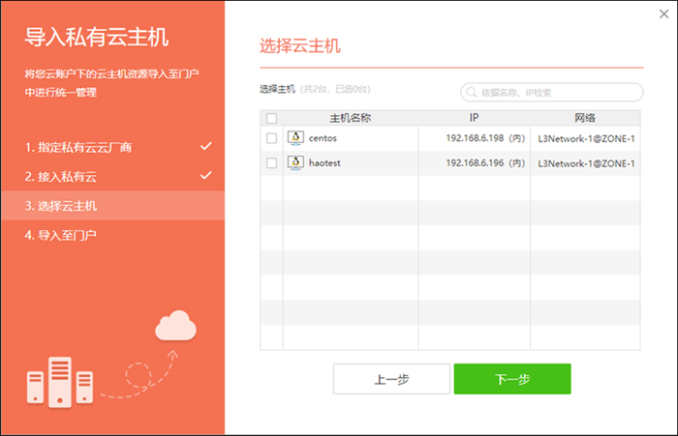Focus the name or IP search field
This screenshot has height=436, width=678.
click(x=557, y=93)
